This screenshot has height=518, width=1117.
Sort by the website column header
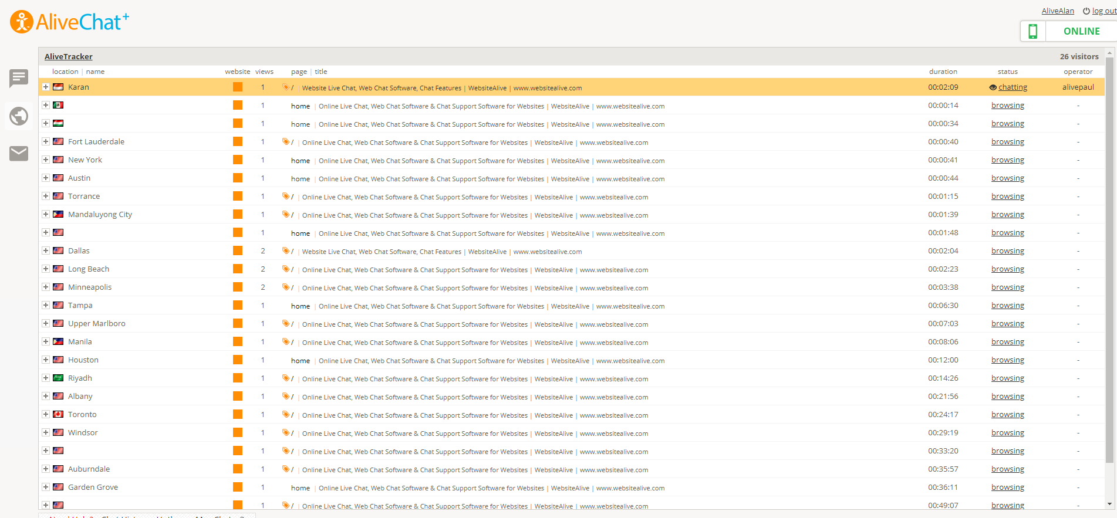click(238, 72)
